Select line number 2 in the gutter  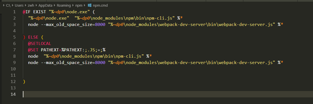point(14,18)
